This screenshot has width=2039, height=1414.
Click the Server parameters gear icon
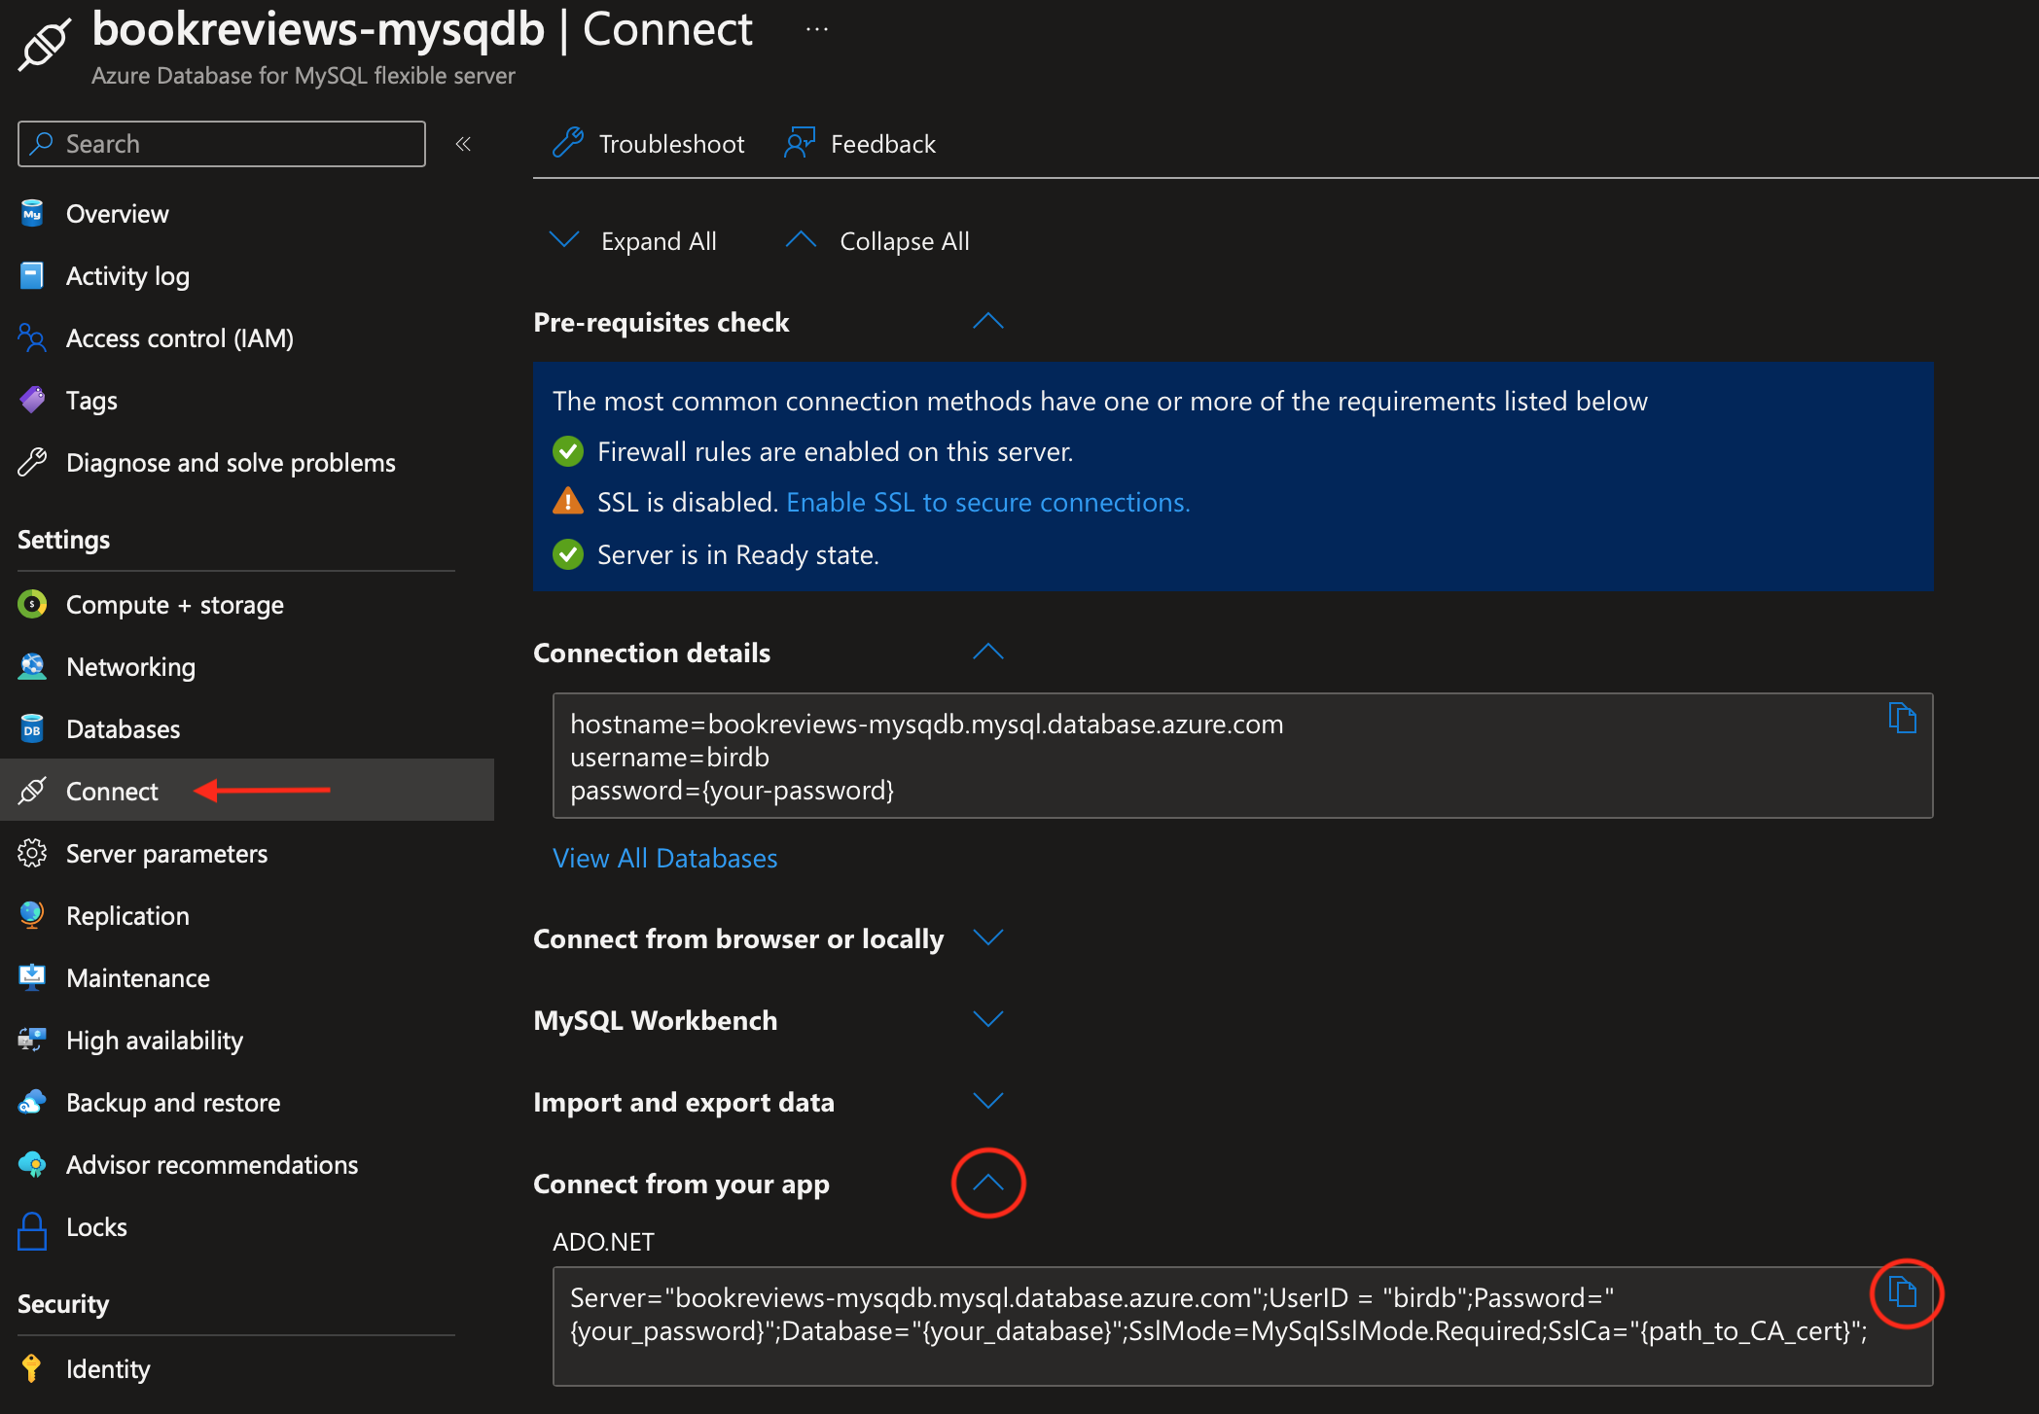coord(32,853)
